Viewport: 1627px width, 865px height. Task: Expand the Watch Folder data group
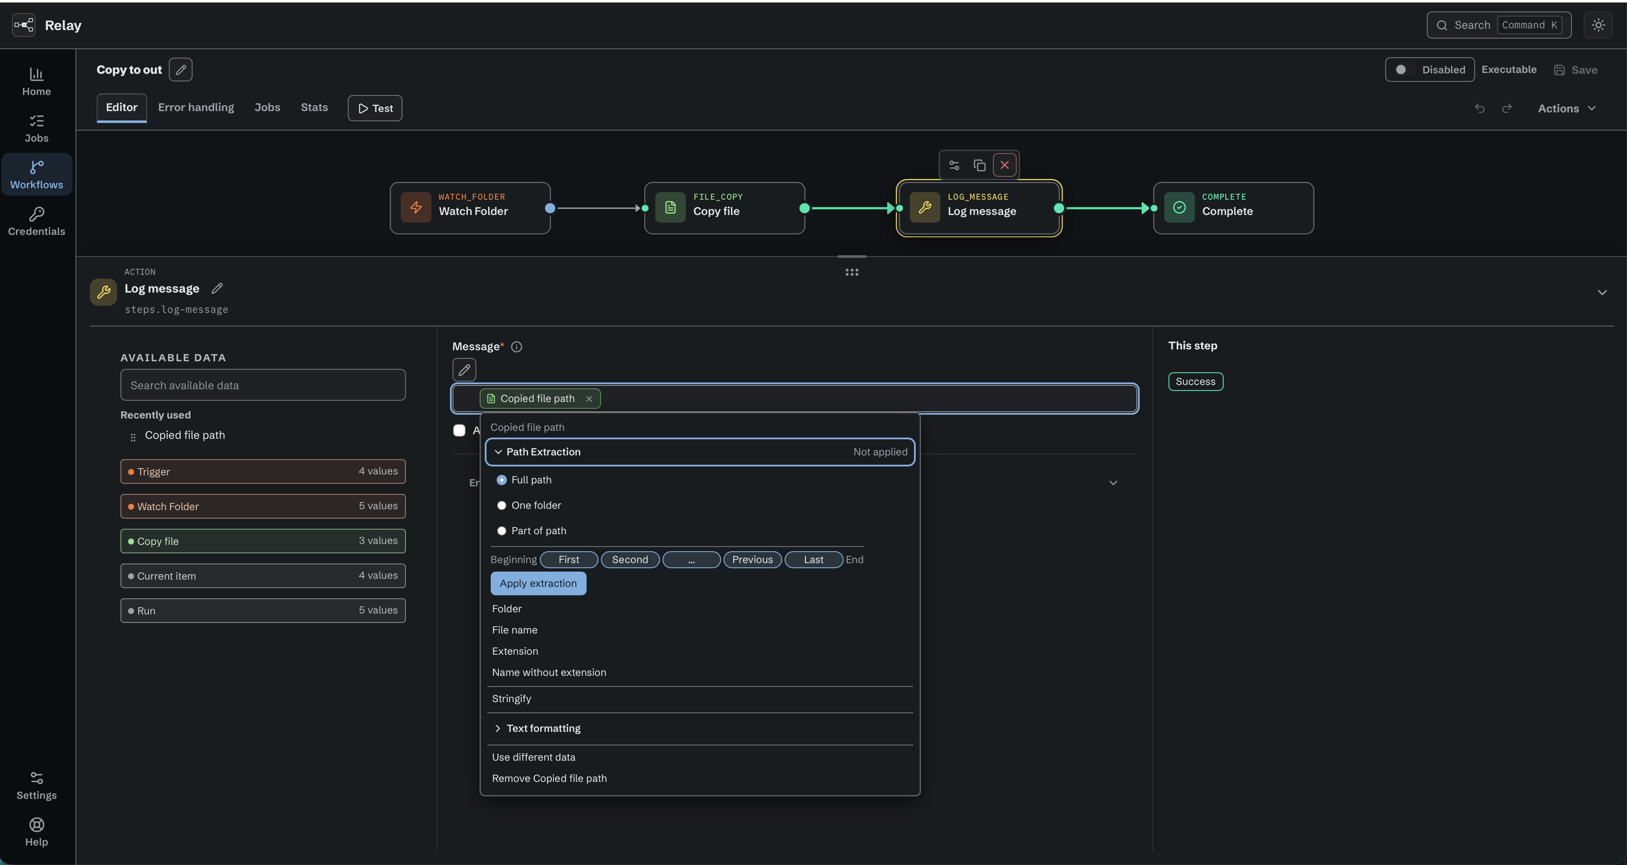263,506
